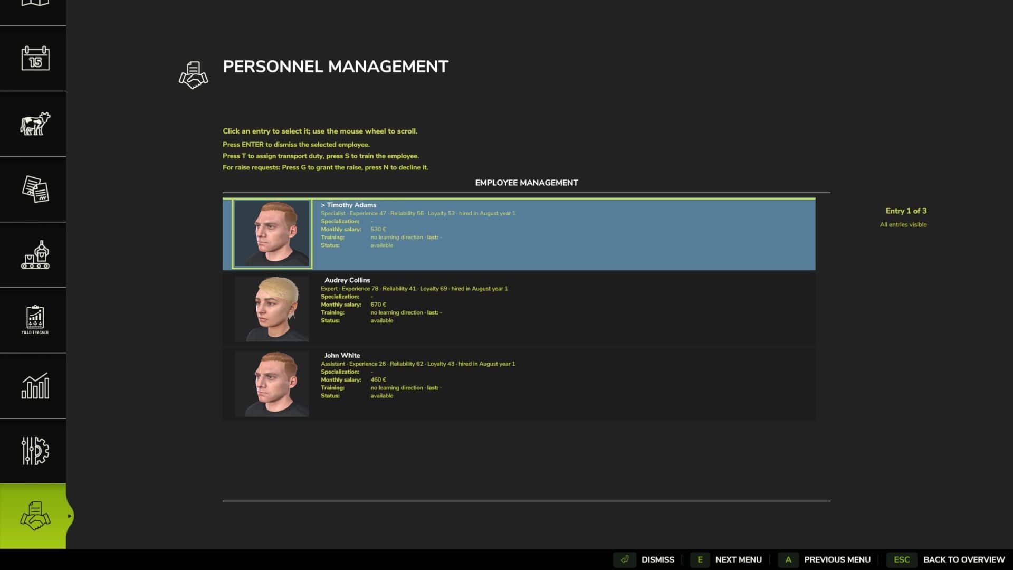1013x570 pixels.
Task: Open the contracts documents sidebar page
Action: tap(35, 189)
